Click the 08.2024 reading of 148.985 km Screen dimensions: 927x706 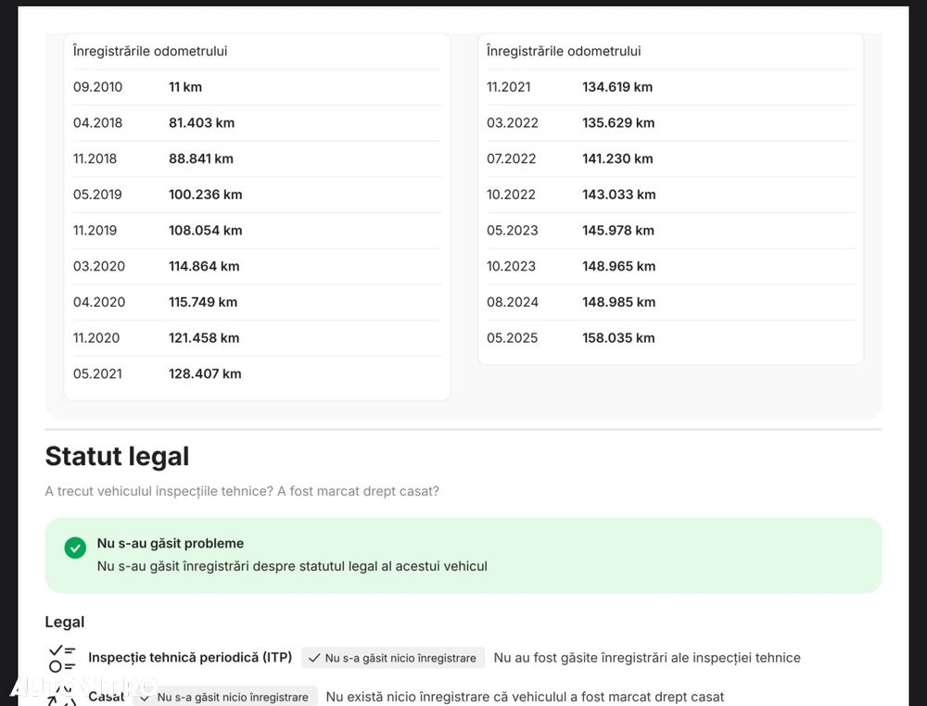click(618, 302)
